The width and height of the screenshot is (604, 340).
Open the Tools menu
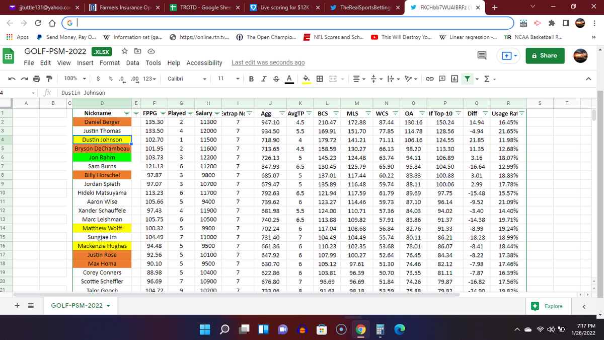pyautogui.click(x=154, y=63)
